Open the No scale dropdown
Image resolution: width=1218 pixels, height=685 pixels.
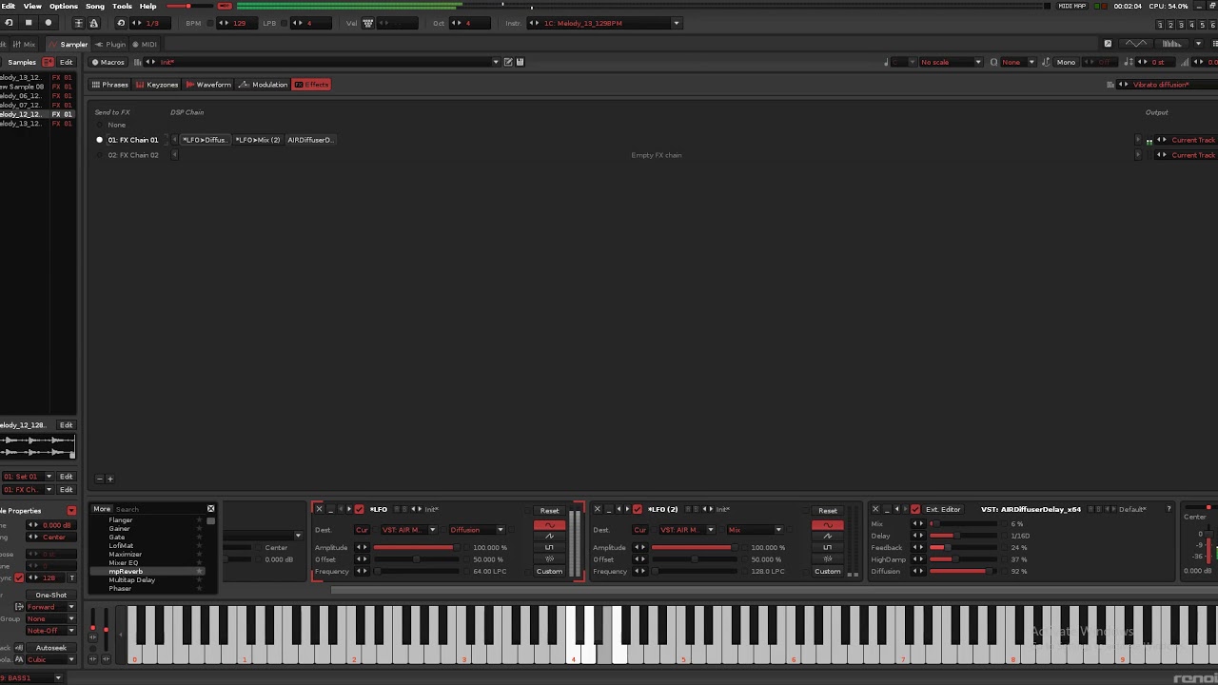pos(950,62)
